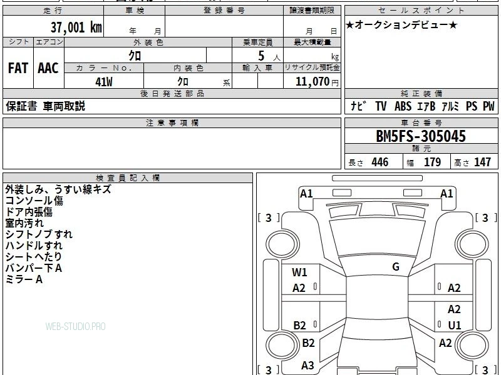
Task: Select inspector note 外装しみ、うすい線キズ
Action: [x=58, y=189]
